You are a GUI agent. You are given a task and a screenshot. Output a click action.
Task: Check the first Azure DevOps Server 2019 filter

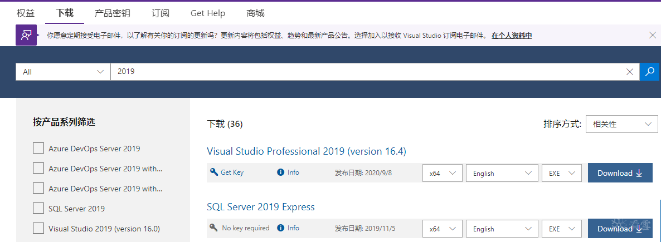38,148
